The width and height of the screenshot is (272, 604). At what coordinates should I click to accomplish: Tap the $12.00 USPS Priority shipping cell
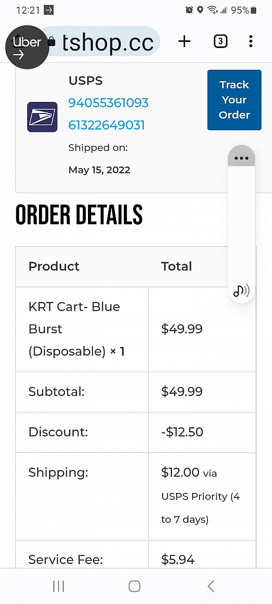[x=201, y=496]
